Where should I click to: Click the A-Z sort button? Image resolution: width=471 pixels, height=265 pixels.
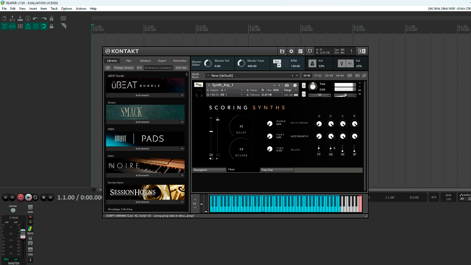(139, 68)
